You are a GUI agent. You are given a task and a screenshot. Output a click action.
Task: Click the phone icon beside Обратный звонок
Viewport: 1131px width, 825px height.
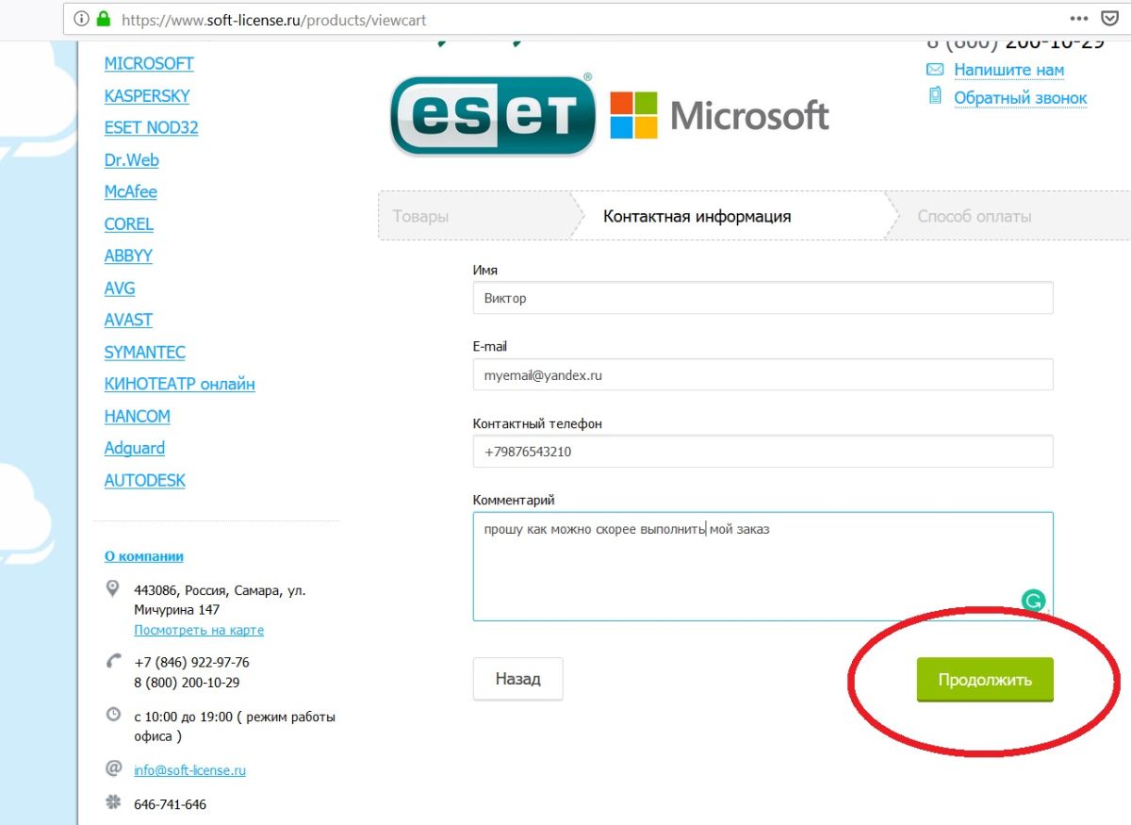(935, 96)
